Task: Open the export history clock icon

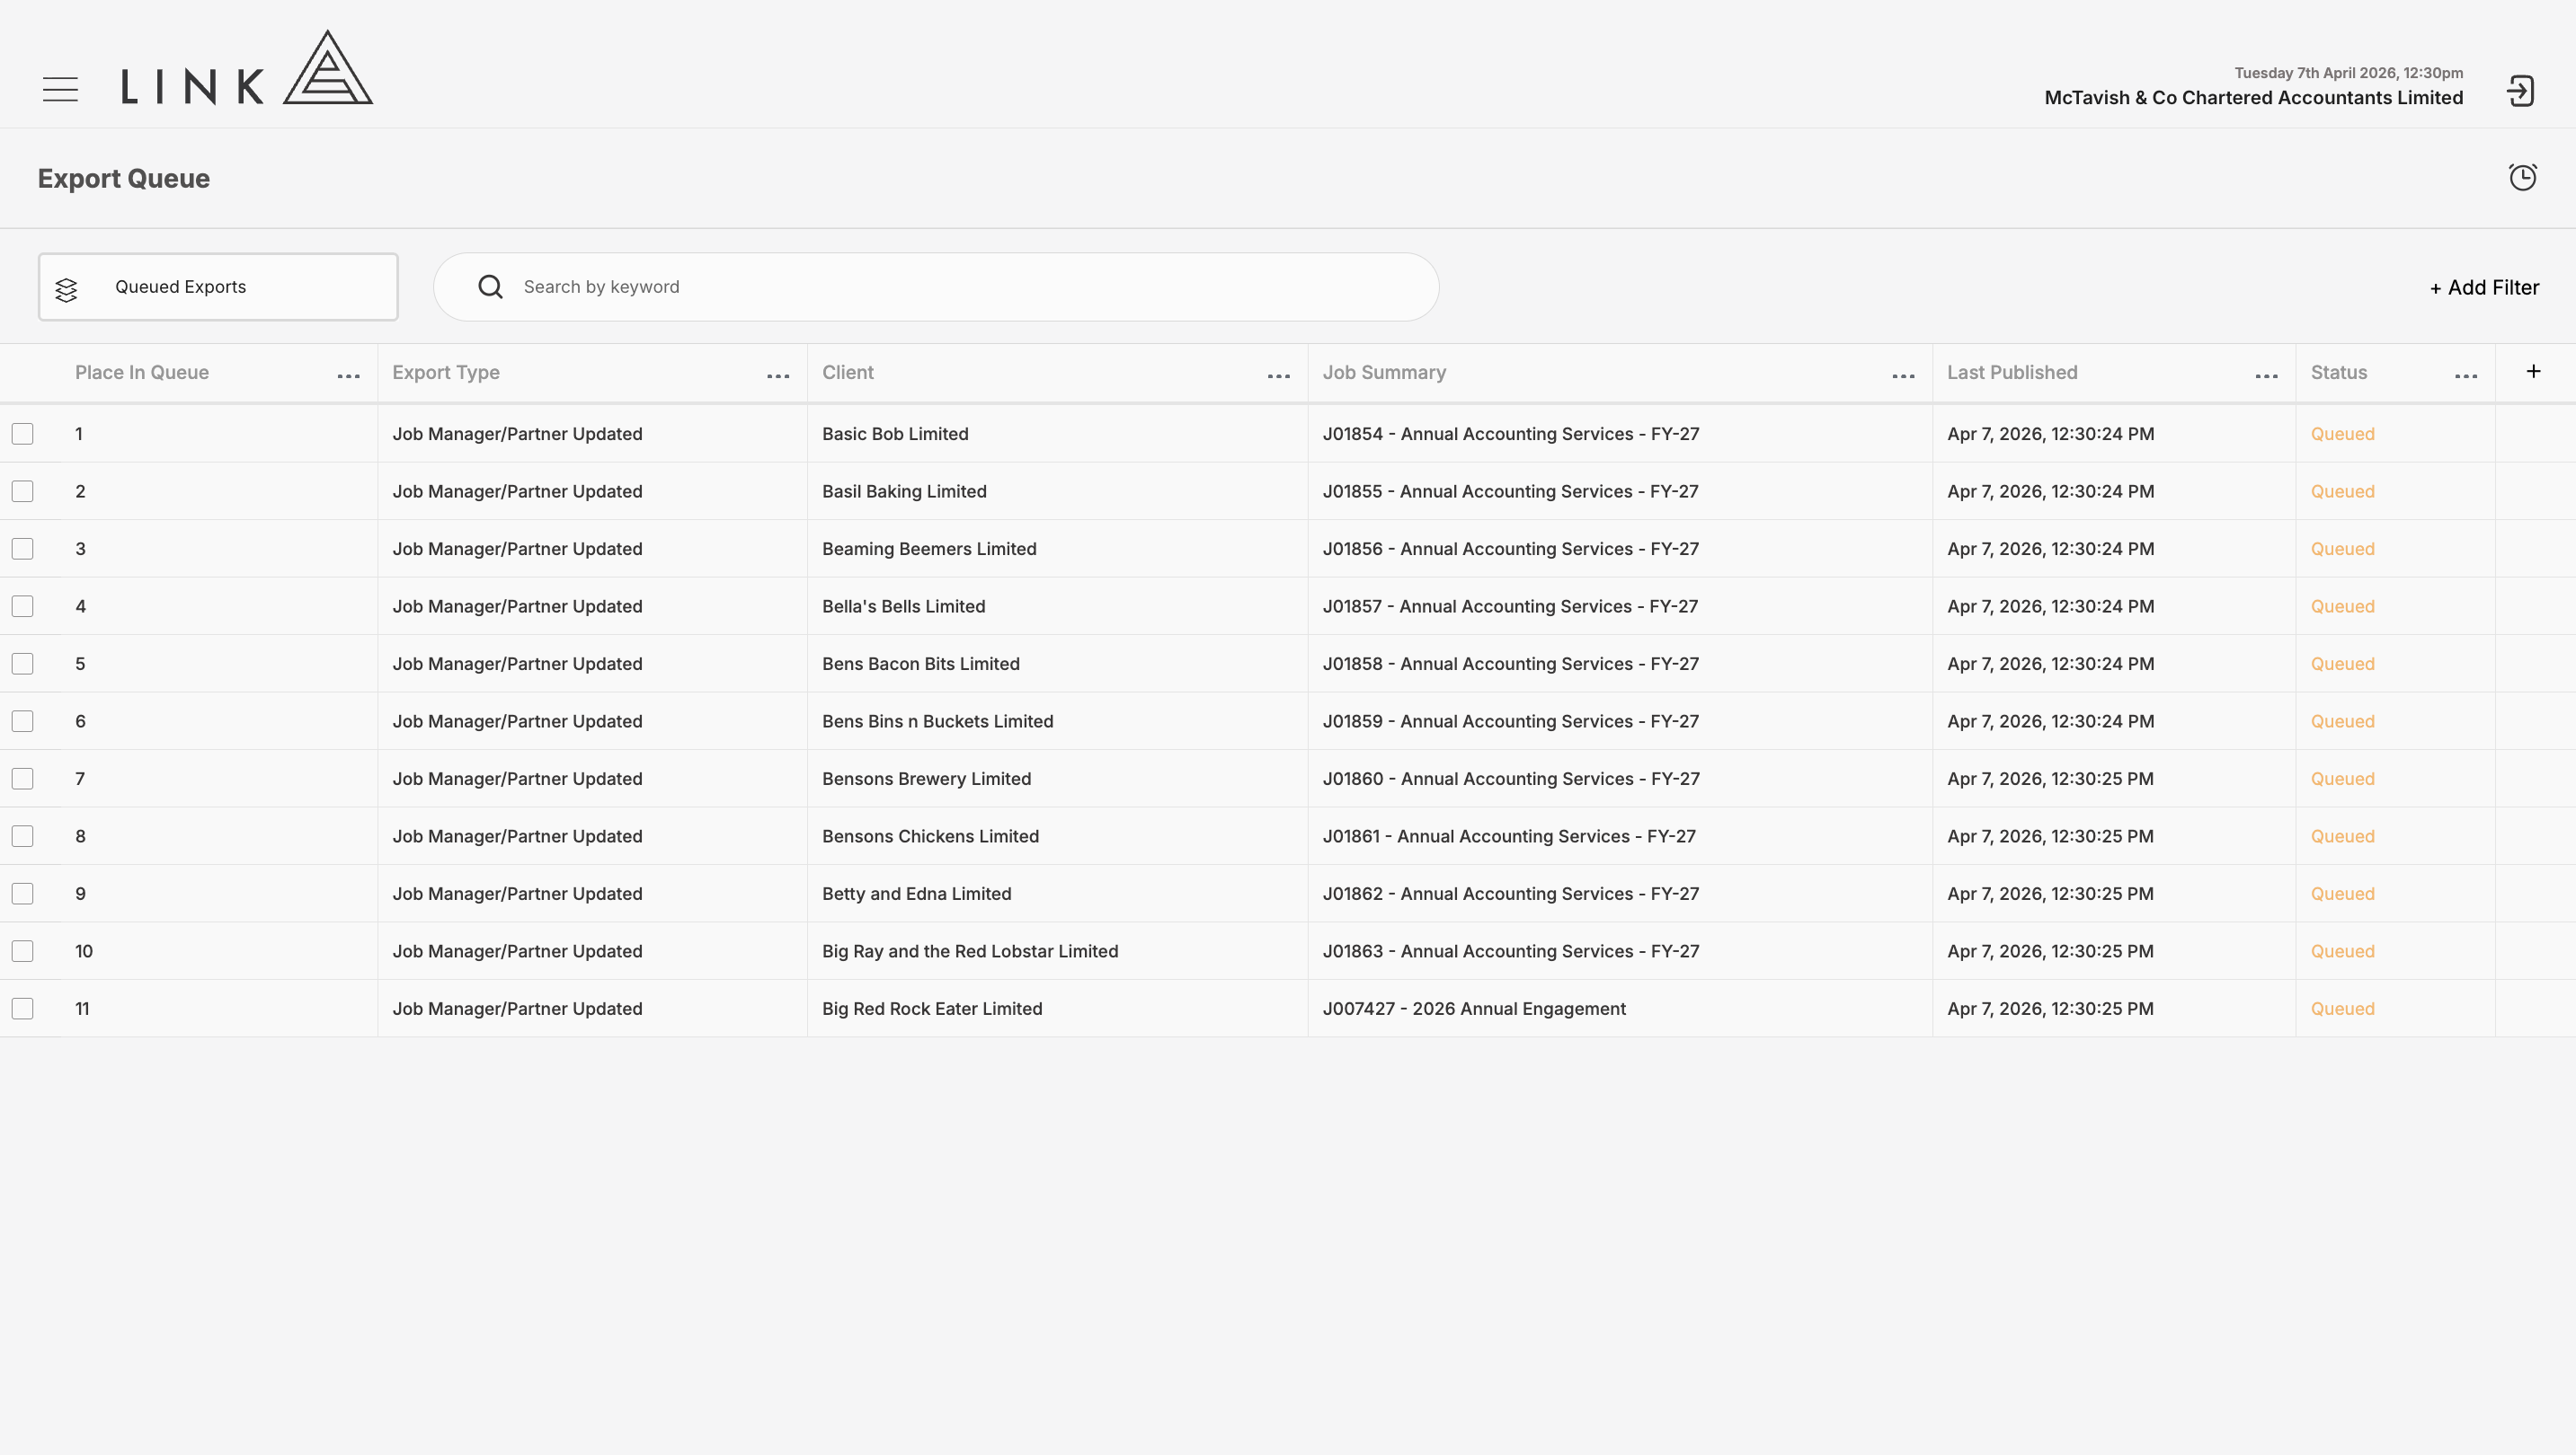Action: pos(2522,177)
